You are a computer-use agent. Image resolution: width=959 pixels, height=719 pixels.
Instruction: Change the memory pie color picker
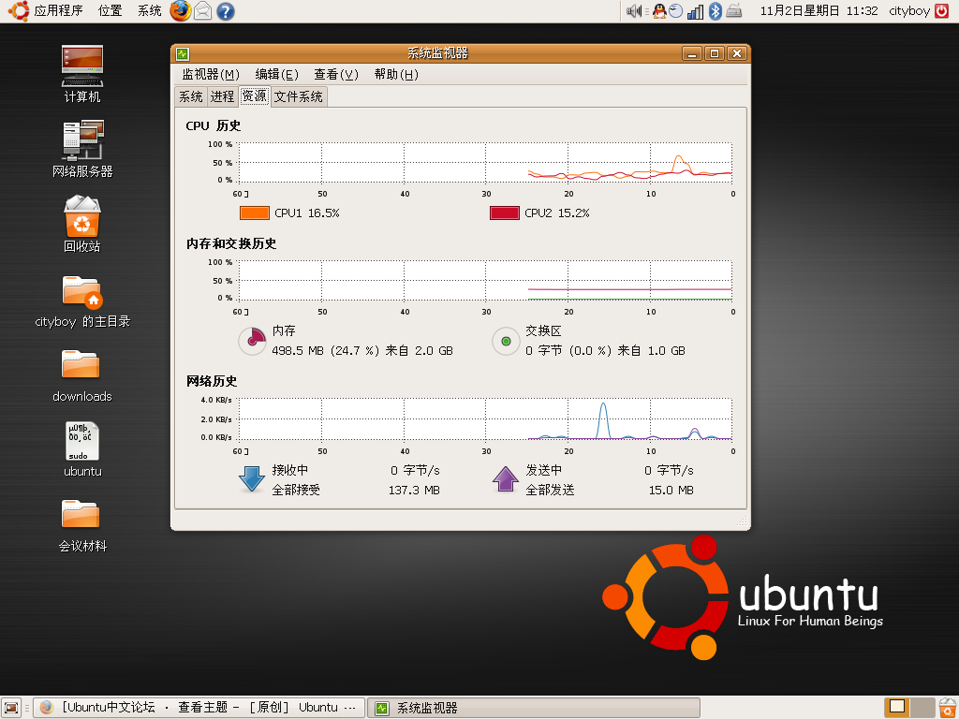pos(251,341)
